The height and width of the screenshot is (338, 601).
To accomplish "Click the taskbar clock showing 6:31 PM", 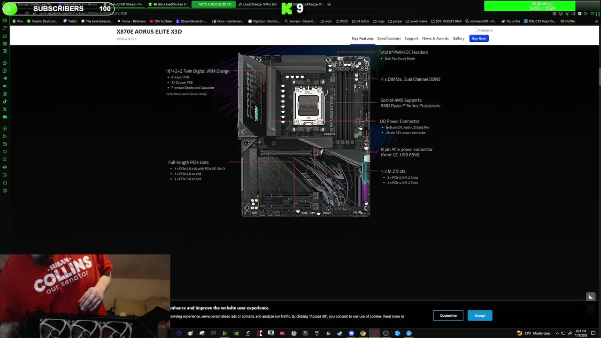I will [581, 333].
